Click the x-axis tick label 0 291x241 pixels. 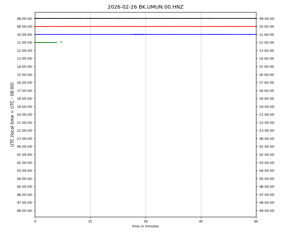tap(35, 221)
